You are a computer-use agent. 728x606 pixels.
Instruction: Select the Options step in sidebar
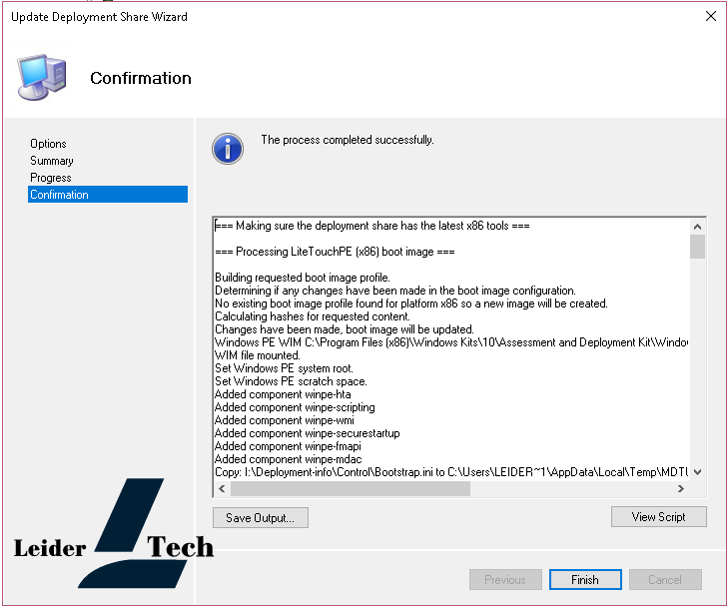tap(48, 144)
